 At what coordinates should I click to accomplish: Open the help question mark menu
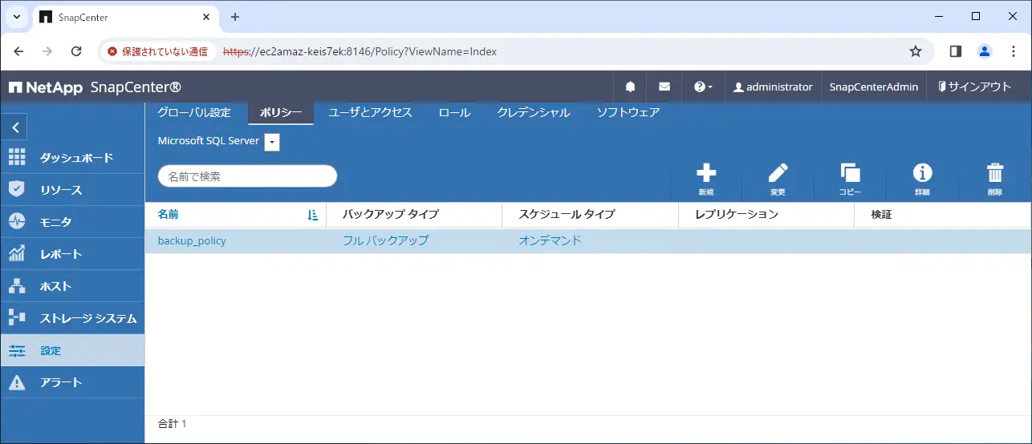703,87
